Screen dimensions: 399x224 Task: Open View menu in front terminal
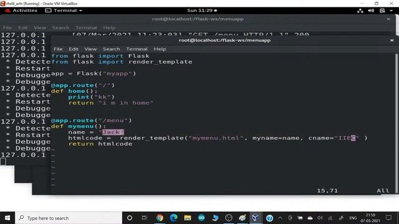click(x=90, y=49)
